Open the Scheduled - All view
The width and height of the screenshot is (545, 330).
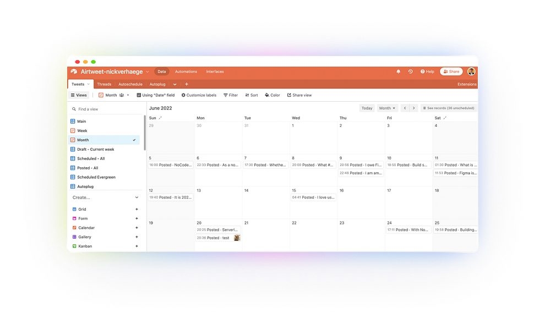pyautogui.click(x=105, y=158)
